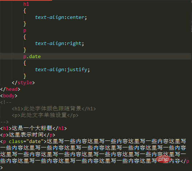Click the text-align:center; declaration
This screenshot has width=192, height=171.
[x=61, y=17]
